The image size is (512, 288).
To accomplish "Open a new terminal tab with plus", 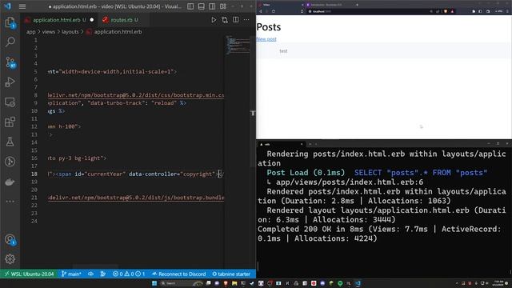I will [x=310, y=144].
